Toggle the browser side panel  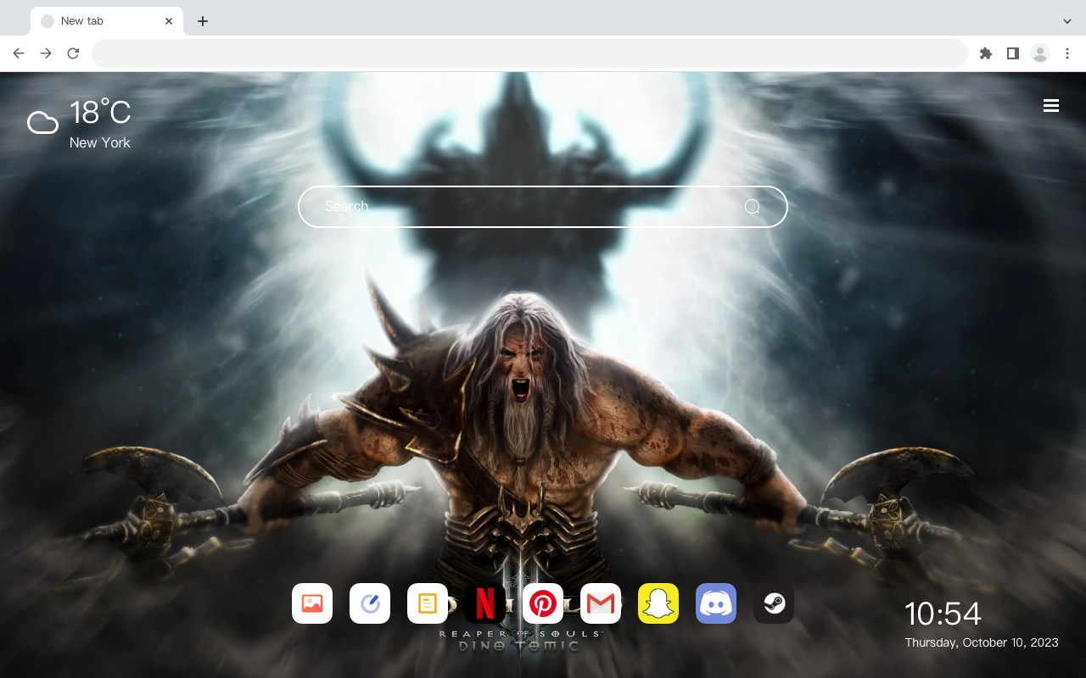(x=1012, y=53)
